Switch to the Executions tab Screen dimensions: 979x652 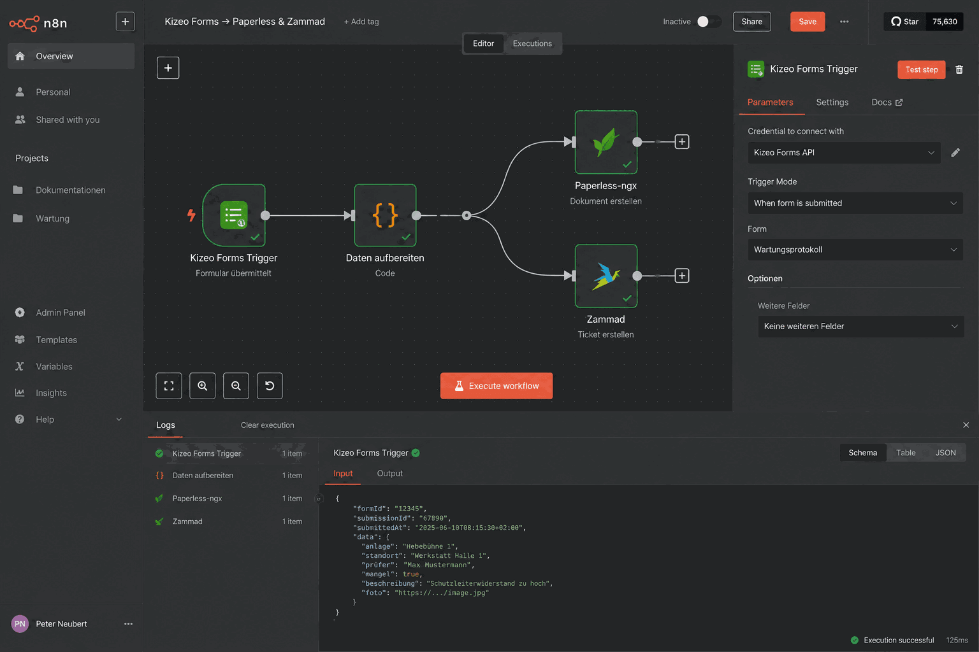(532, 43)
